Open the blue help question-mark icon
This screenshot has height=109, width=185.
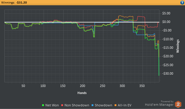pos(182,2)
